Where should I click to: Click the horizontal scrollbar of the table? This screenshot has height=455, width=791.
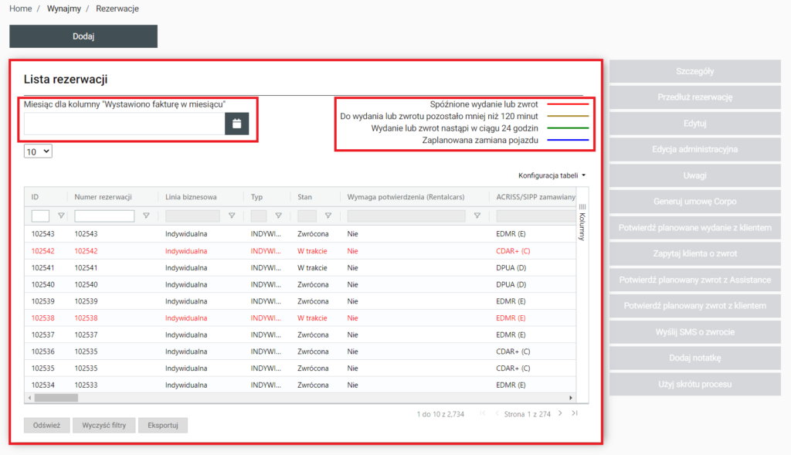[56, 398]
